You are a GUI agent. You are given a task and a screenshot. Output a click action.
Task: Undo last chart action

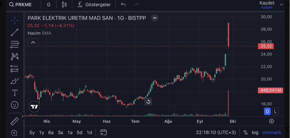123,5
